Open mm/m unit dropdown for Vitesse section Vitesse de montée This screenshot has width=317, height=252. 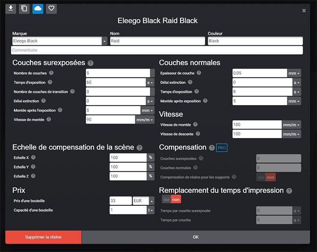point(291,125)
